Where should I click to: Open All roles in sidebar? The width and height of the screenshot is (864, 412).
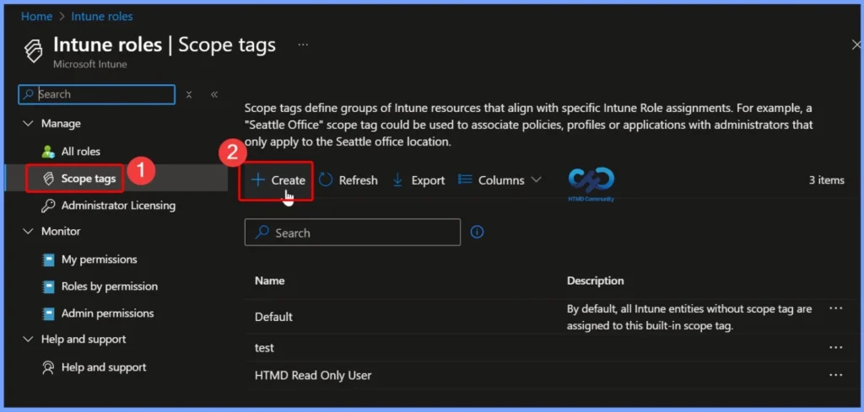click(x=80, y=152)
